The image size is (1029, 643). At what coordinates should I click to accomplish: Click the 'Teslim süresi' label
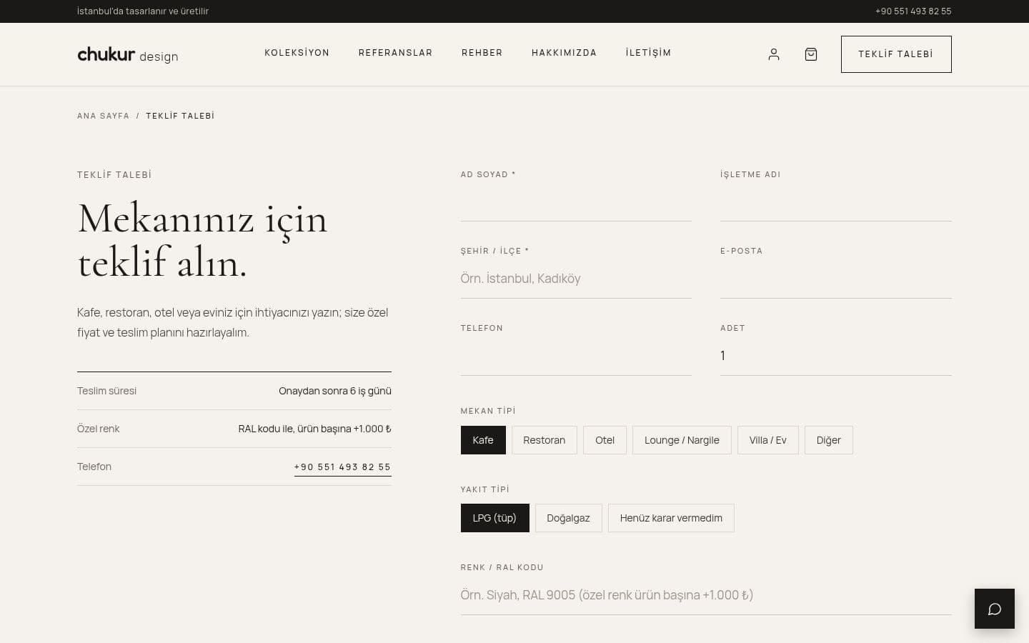coord(107,391)
